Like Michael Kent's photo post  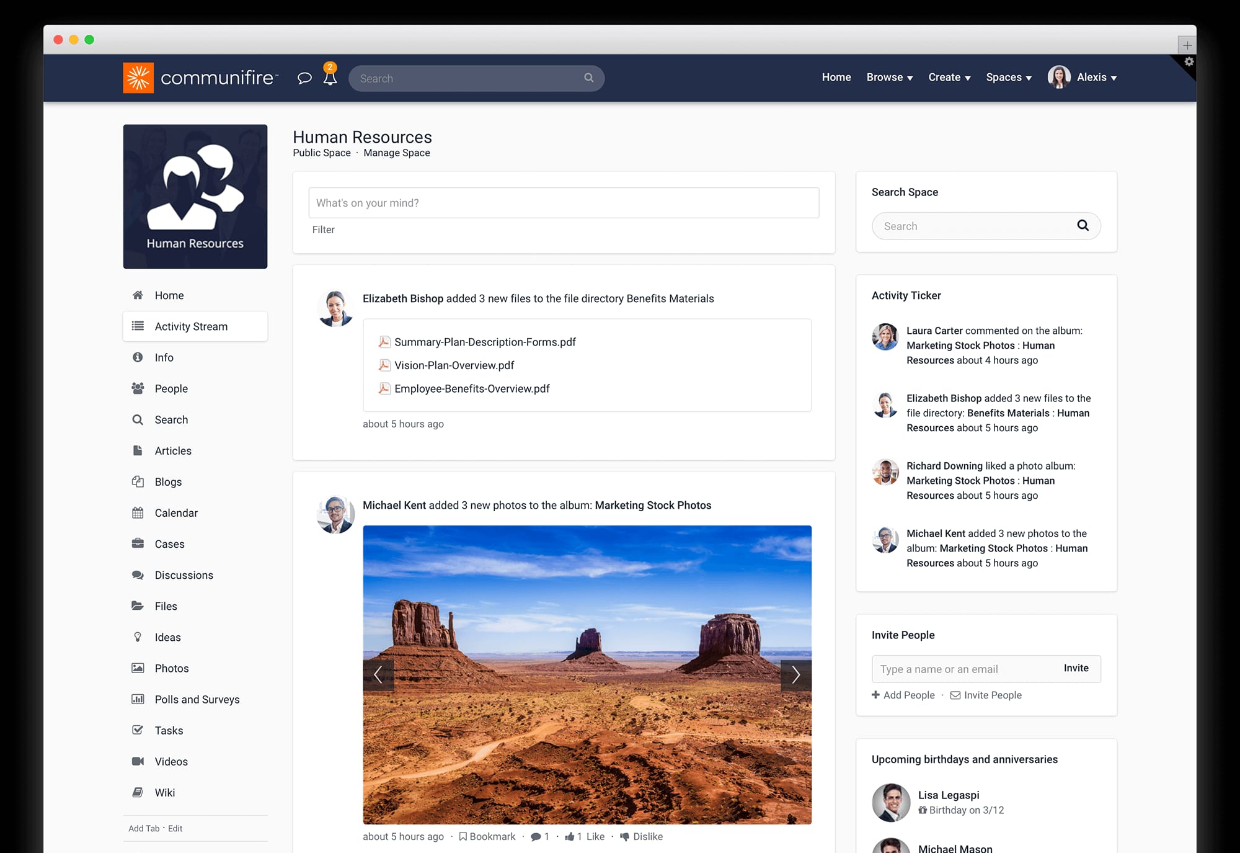pyautogui.click(x=585, y=836)
